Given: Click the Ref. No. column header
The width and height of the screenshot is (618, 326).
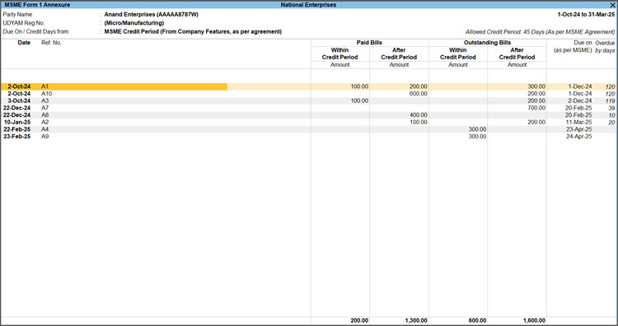Looking at the screenshot, I should coord(51,43).
